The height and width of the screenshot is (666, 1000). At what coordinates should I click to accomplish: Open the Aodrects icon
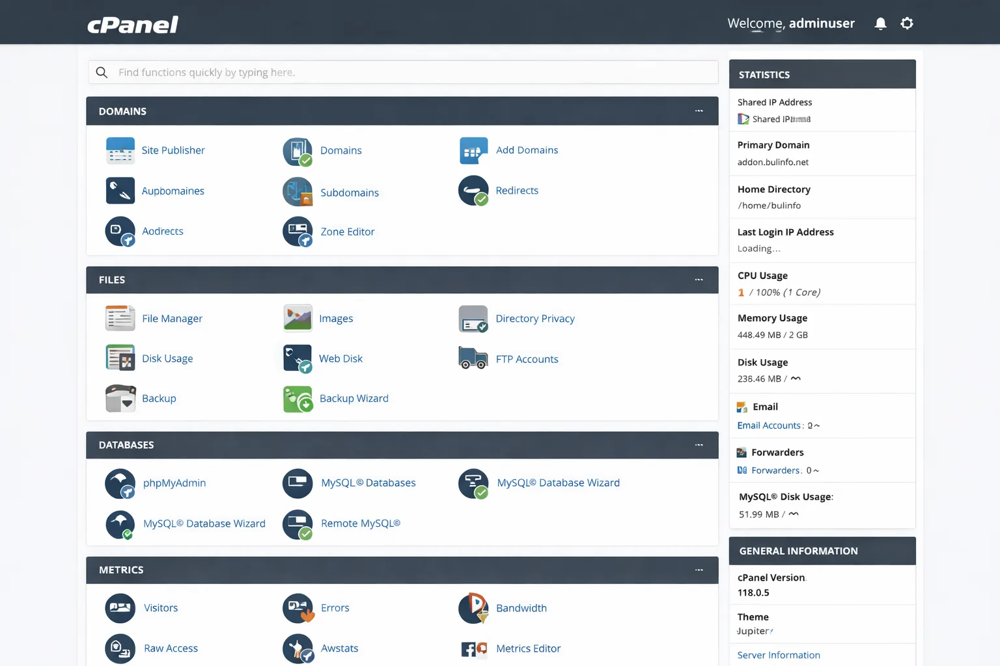coord(120,232)
